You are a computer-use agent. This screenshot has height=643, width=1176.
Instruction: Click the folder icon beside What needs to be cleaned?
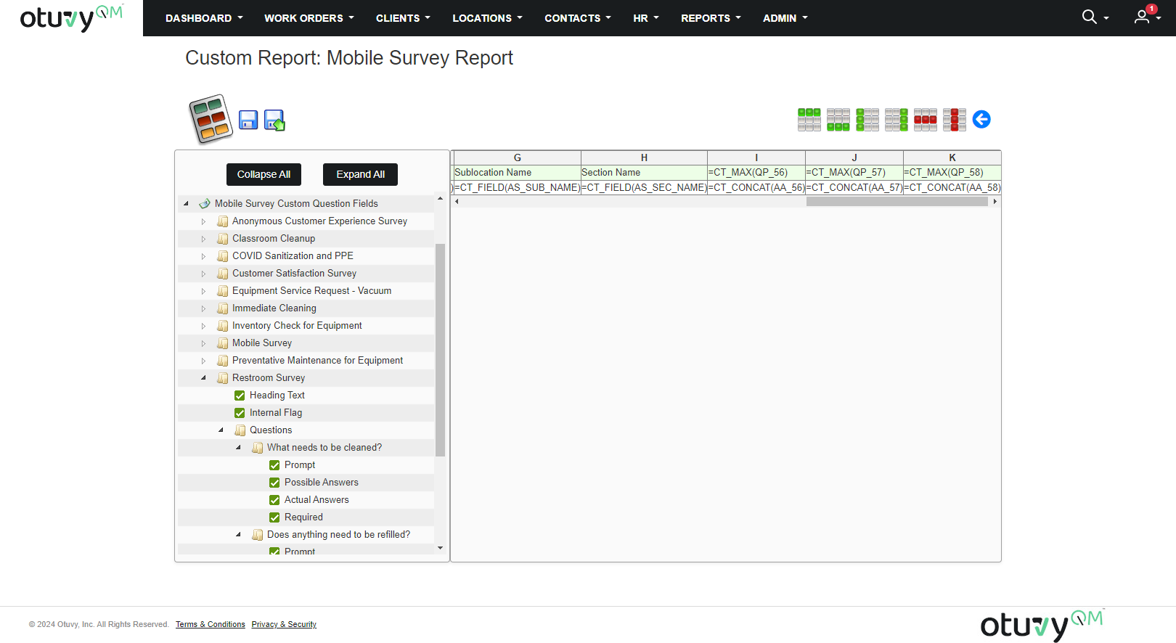[x=257, y=448]
